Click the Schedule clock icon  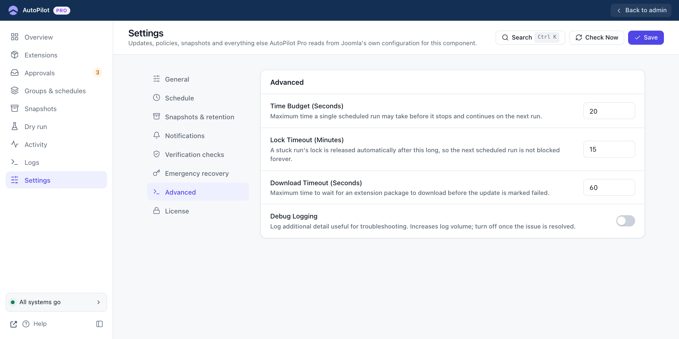pyautogui.click(x=157, y=98)
